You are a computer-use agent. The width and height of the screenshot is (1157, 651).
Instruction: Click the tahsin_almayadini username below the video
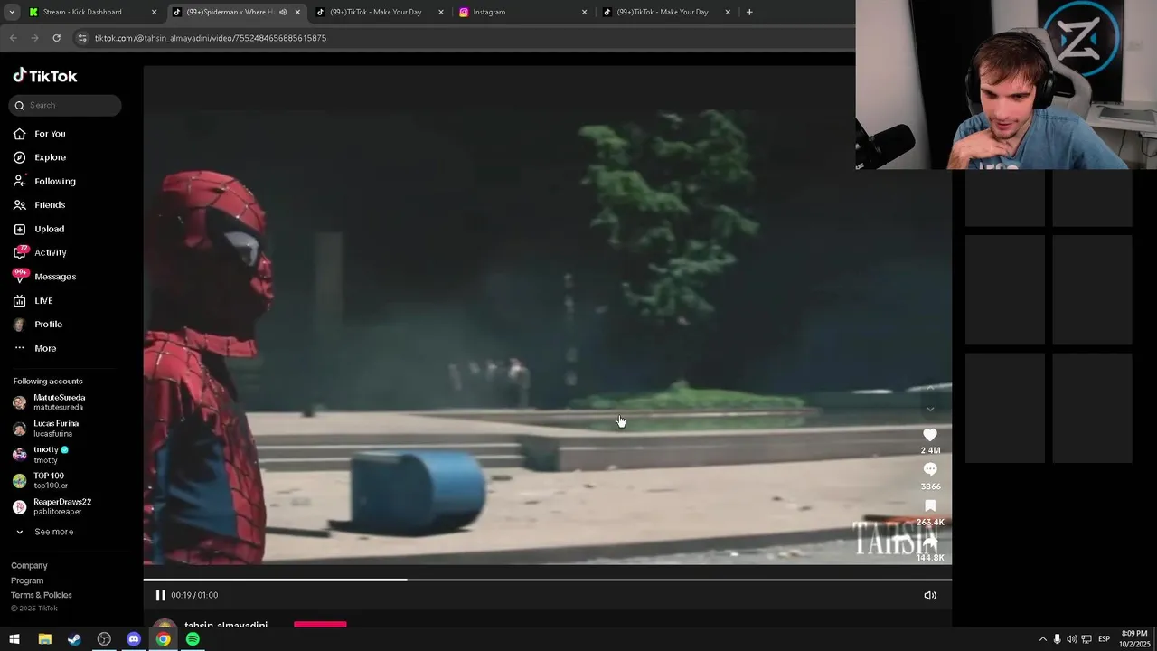coord(226,625)
